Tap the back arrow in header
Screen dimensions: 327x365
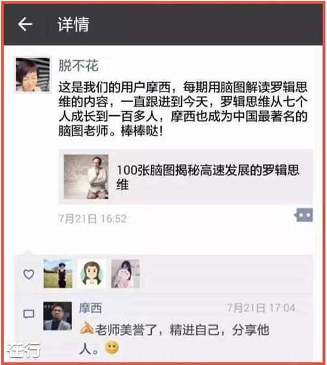tap(25, 24)
